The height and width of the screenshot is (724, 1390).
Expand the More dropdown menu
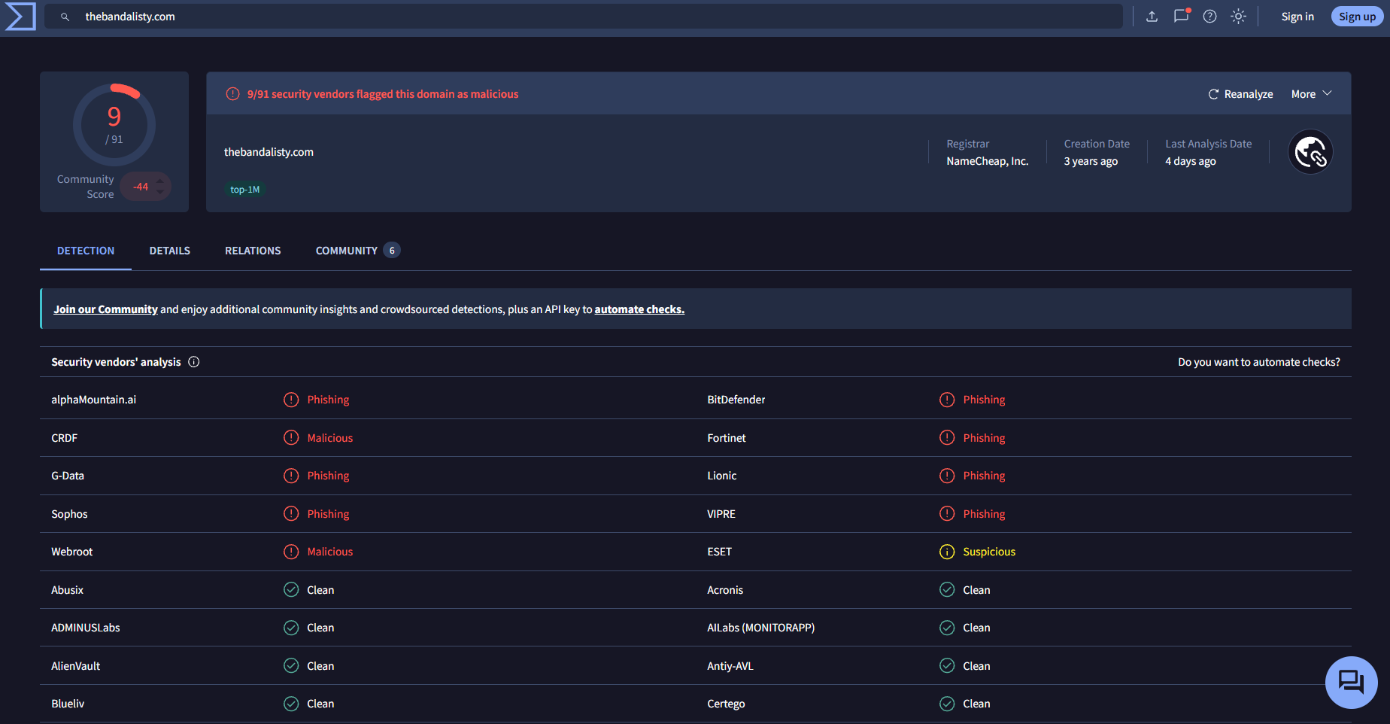(x=1311, y=94)
